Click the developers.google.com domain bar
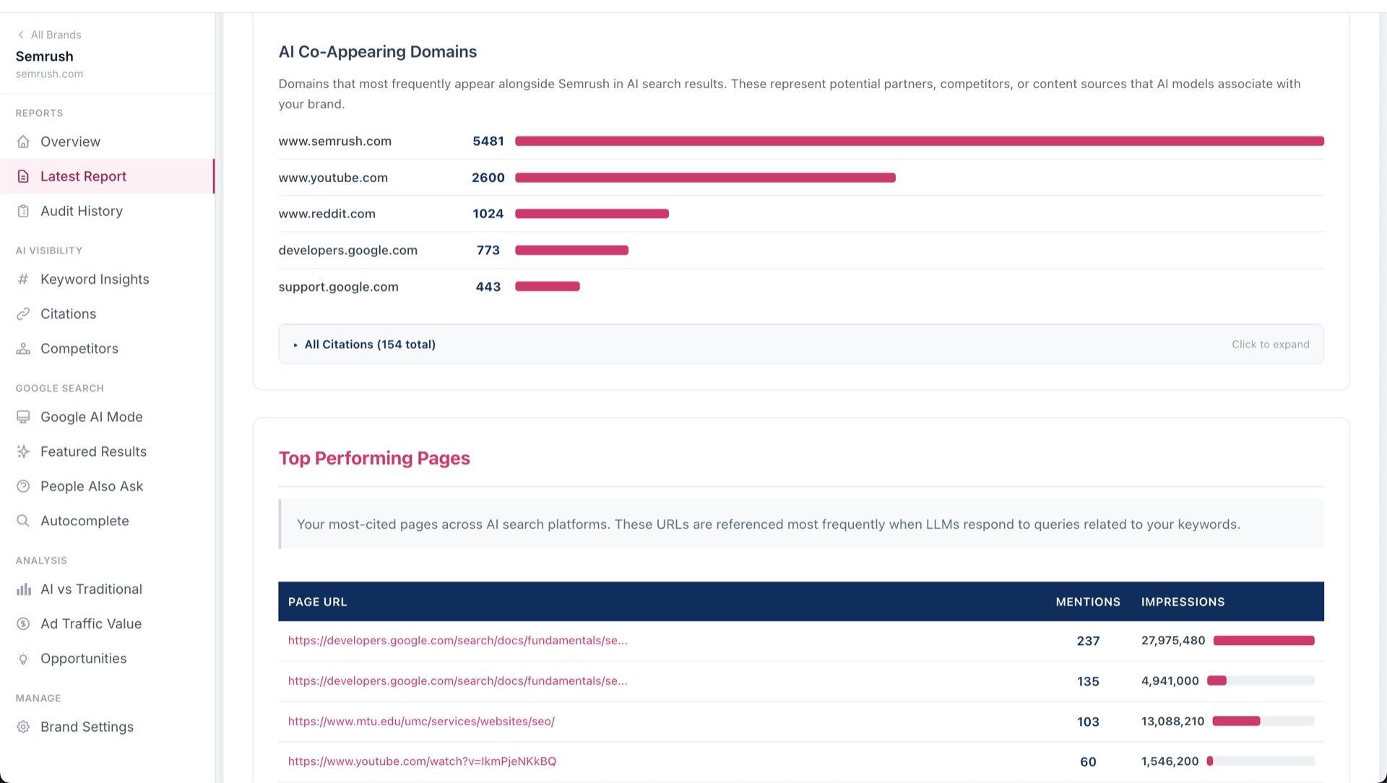The width and height of the screenshot is (1387, 783). tap(571, 250)
